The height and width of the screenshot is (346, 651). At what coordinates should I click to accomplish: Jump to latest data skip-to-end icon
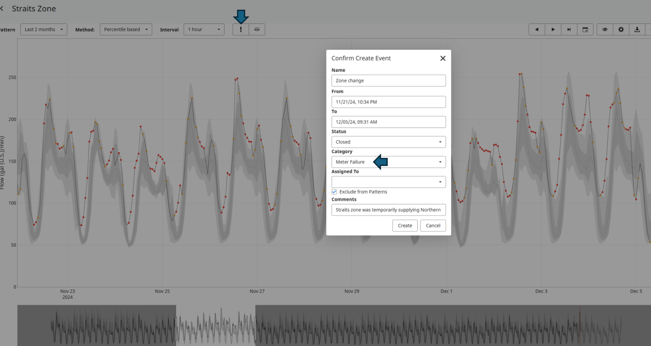tap(569, 29)
